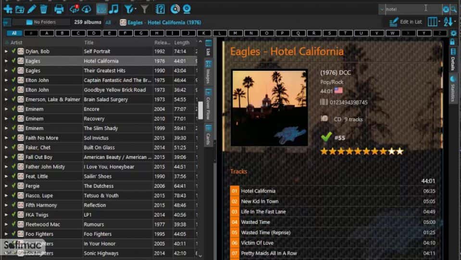Open the question mark book help icon

tap(160, 9)
